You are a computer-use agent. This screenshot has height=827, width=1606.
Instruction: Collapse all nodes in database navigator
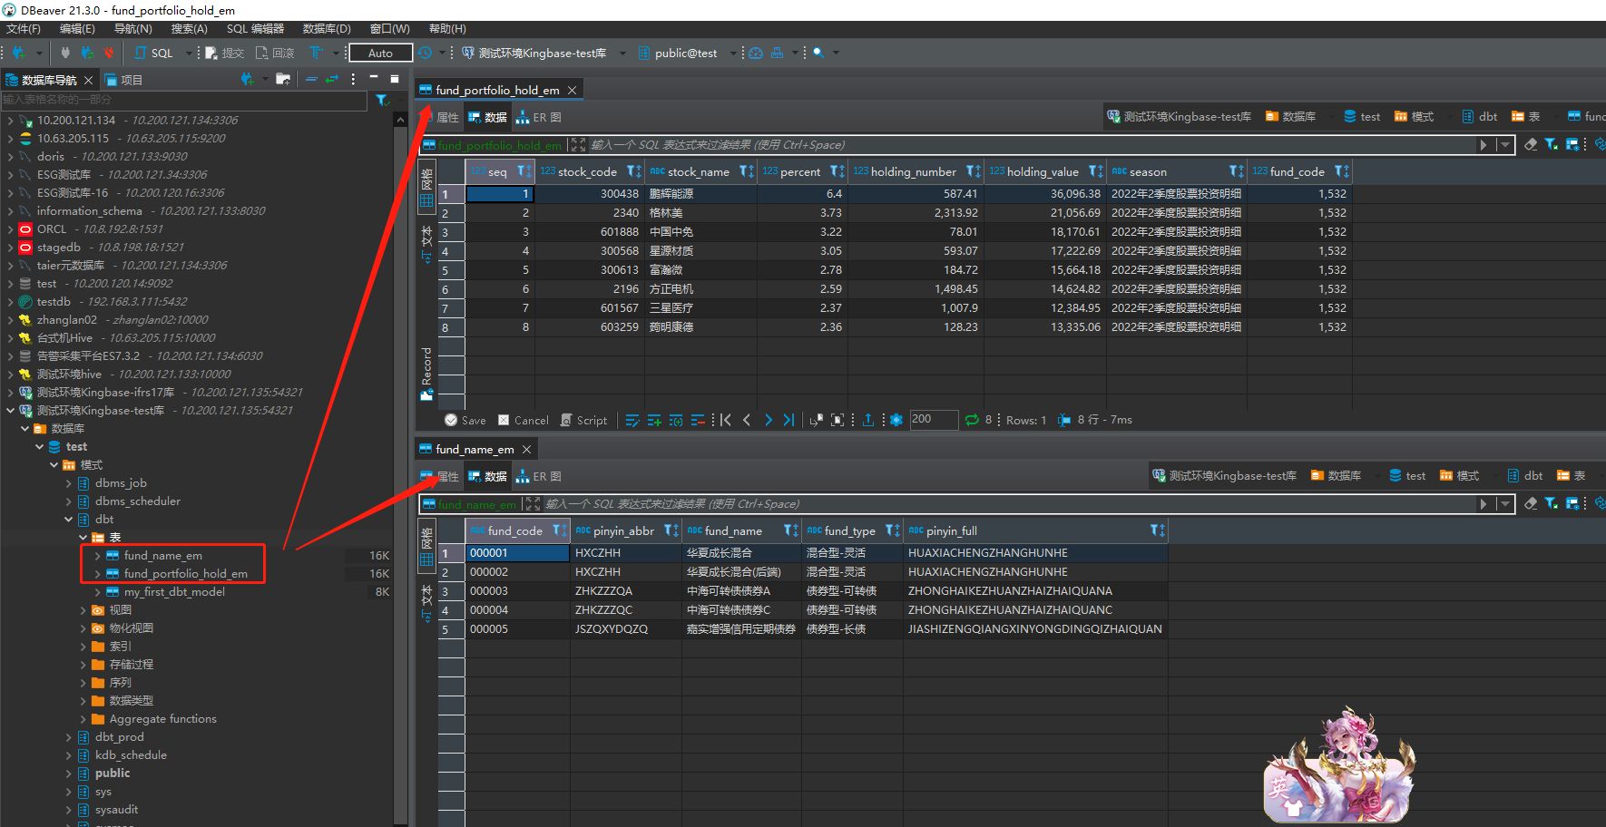[311, 79]
